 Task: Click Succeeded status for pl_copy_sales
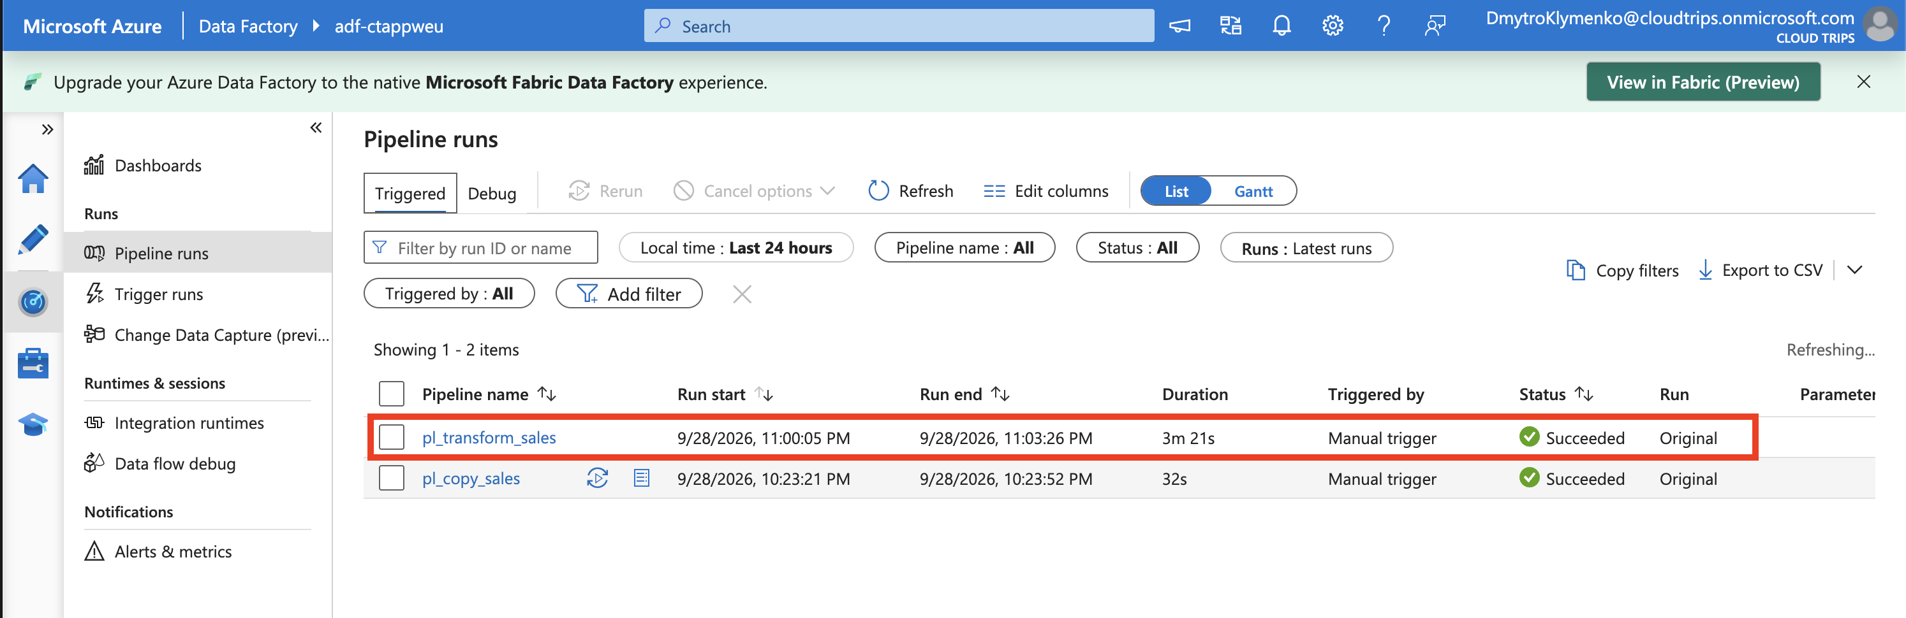point(1572,478)
